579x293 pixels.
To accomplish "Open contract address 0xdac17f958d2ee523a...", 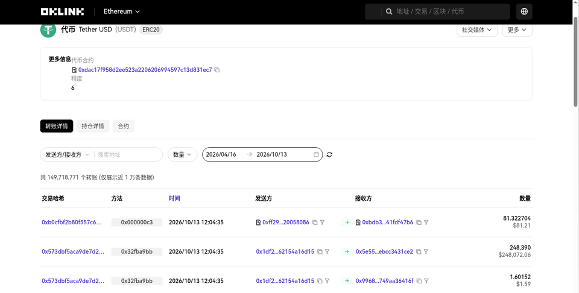I will (x=145, y=70).
